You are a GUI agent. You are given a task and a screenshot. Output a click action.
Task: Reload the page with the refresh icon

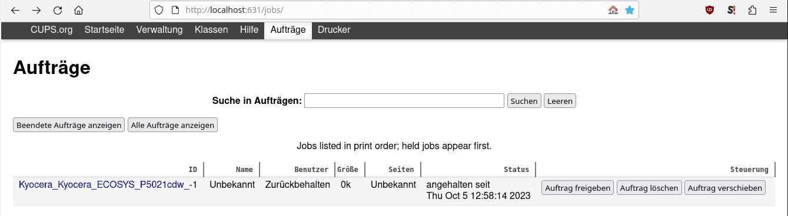[58, 10]
